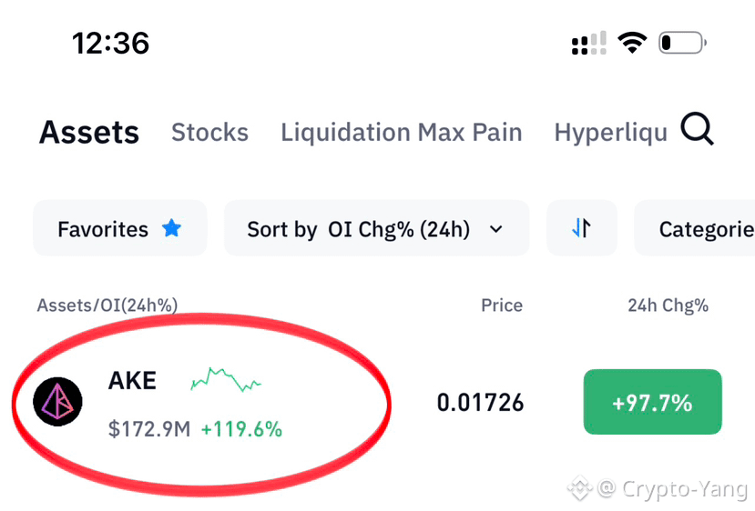Open the AKE sparkline mini chart
The width and height of the screenshot is (755, 511).
coord(225,380)
